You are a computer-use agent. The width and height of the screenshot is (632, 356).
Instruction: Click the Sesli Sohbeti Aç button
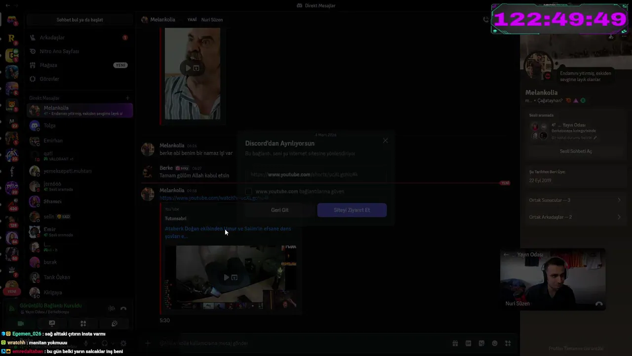pos(576,151)
